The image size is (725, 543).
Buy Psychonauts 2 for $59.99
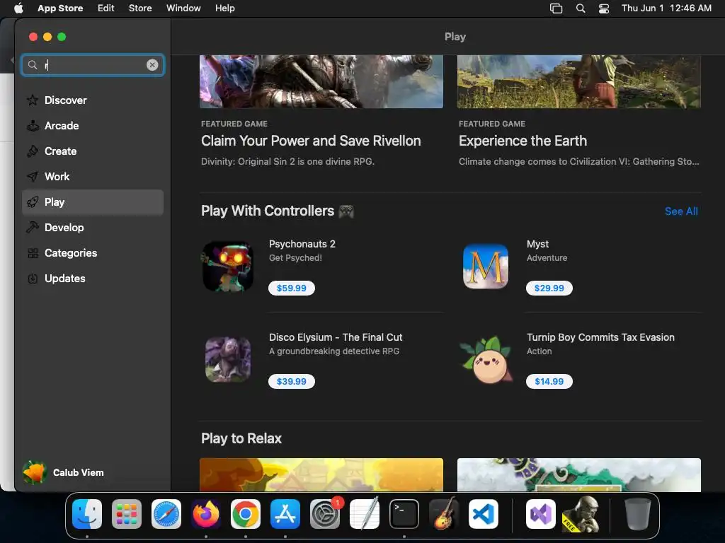pos(291,288)
